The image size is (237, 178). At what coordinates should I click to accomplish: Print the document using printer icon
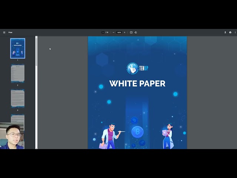pos(230,32)
